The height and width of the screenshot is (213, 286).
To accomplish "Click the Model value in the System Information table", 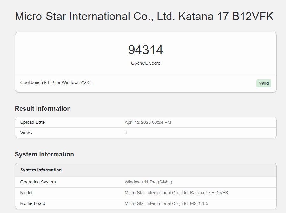I will [176, 193].
